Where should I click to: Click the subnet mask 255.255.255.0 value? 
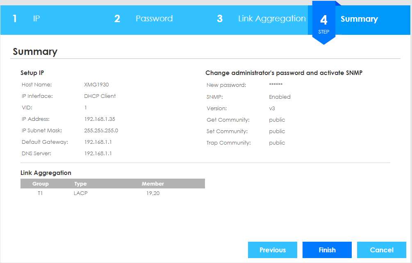(101, 131)
